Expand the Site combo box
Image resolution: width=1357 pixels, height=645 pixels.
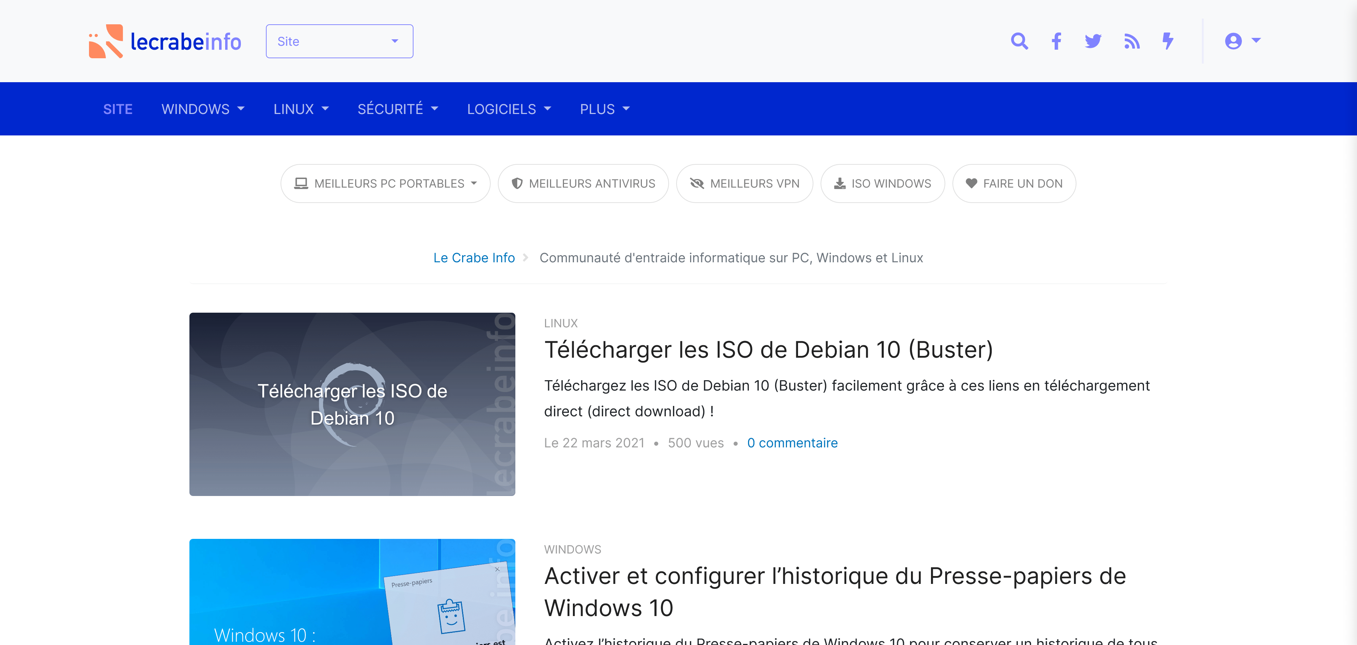(x=339, y=41)
